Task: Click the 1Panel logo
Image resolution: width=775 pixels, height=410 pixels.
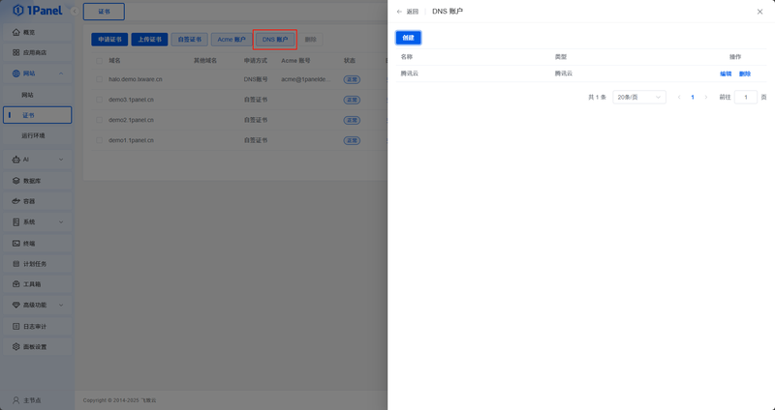Action: 38,10
